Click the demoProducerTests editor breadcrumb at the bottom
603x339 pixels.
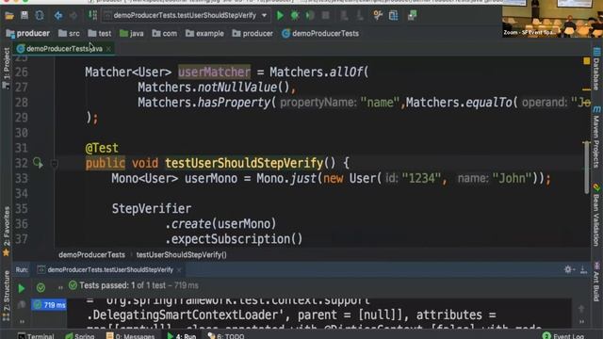[91, 255]
